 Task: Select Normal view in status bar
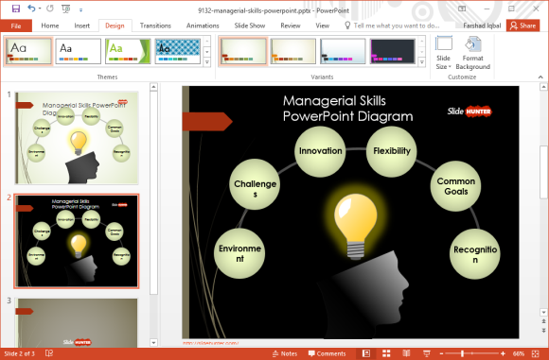366,353
